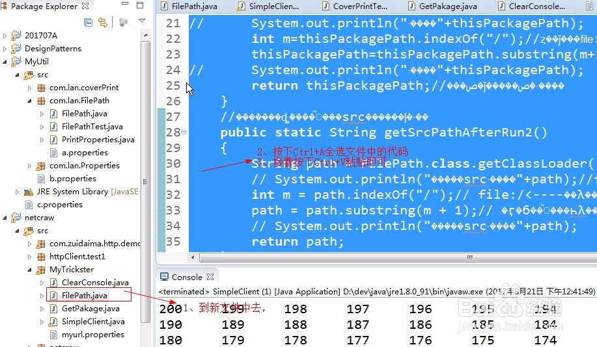
Task: Click Package Explorer scroll up arrow
Action: point(145,35)
